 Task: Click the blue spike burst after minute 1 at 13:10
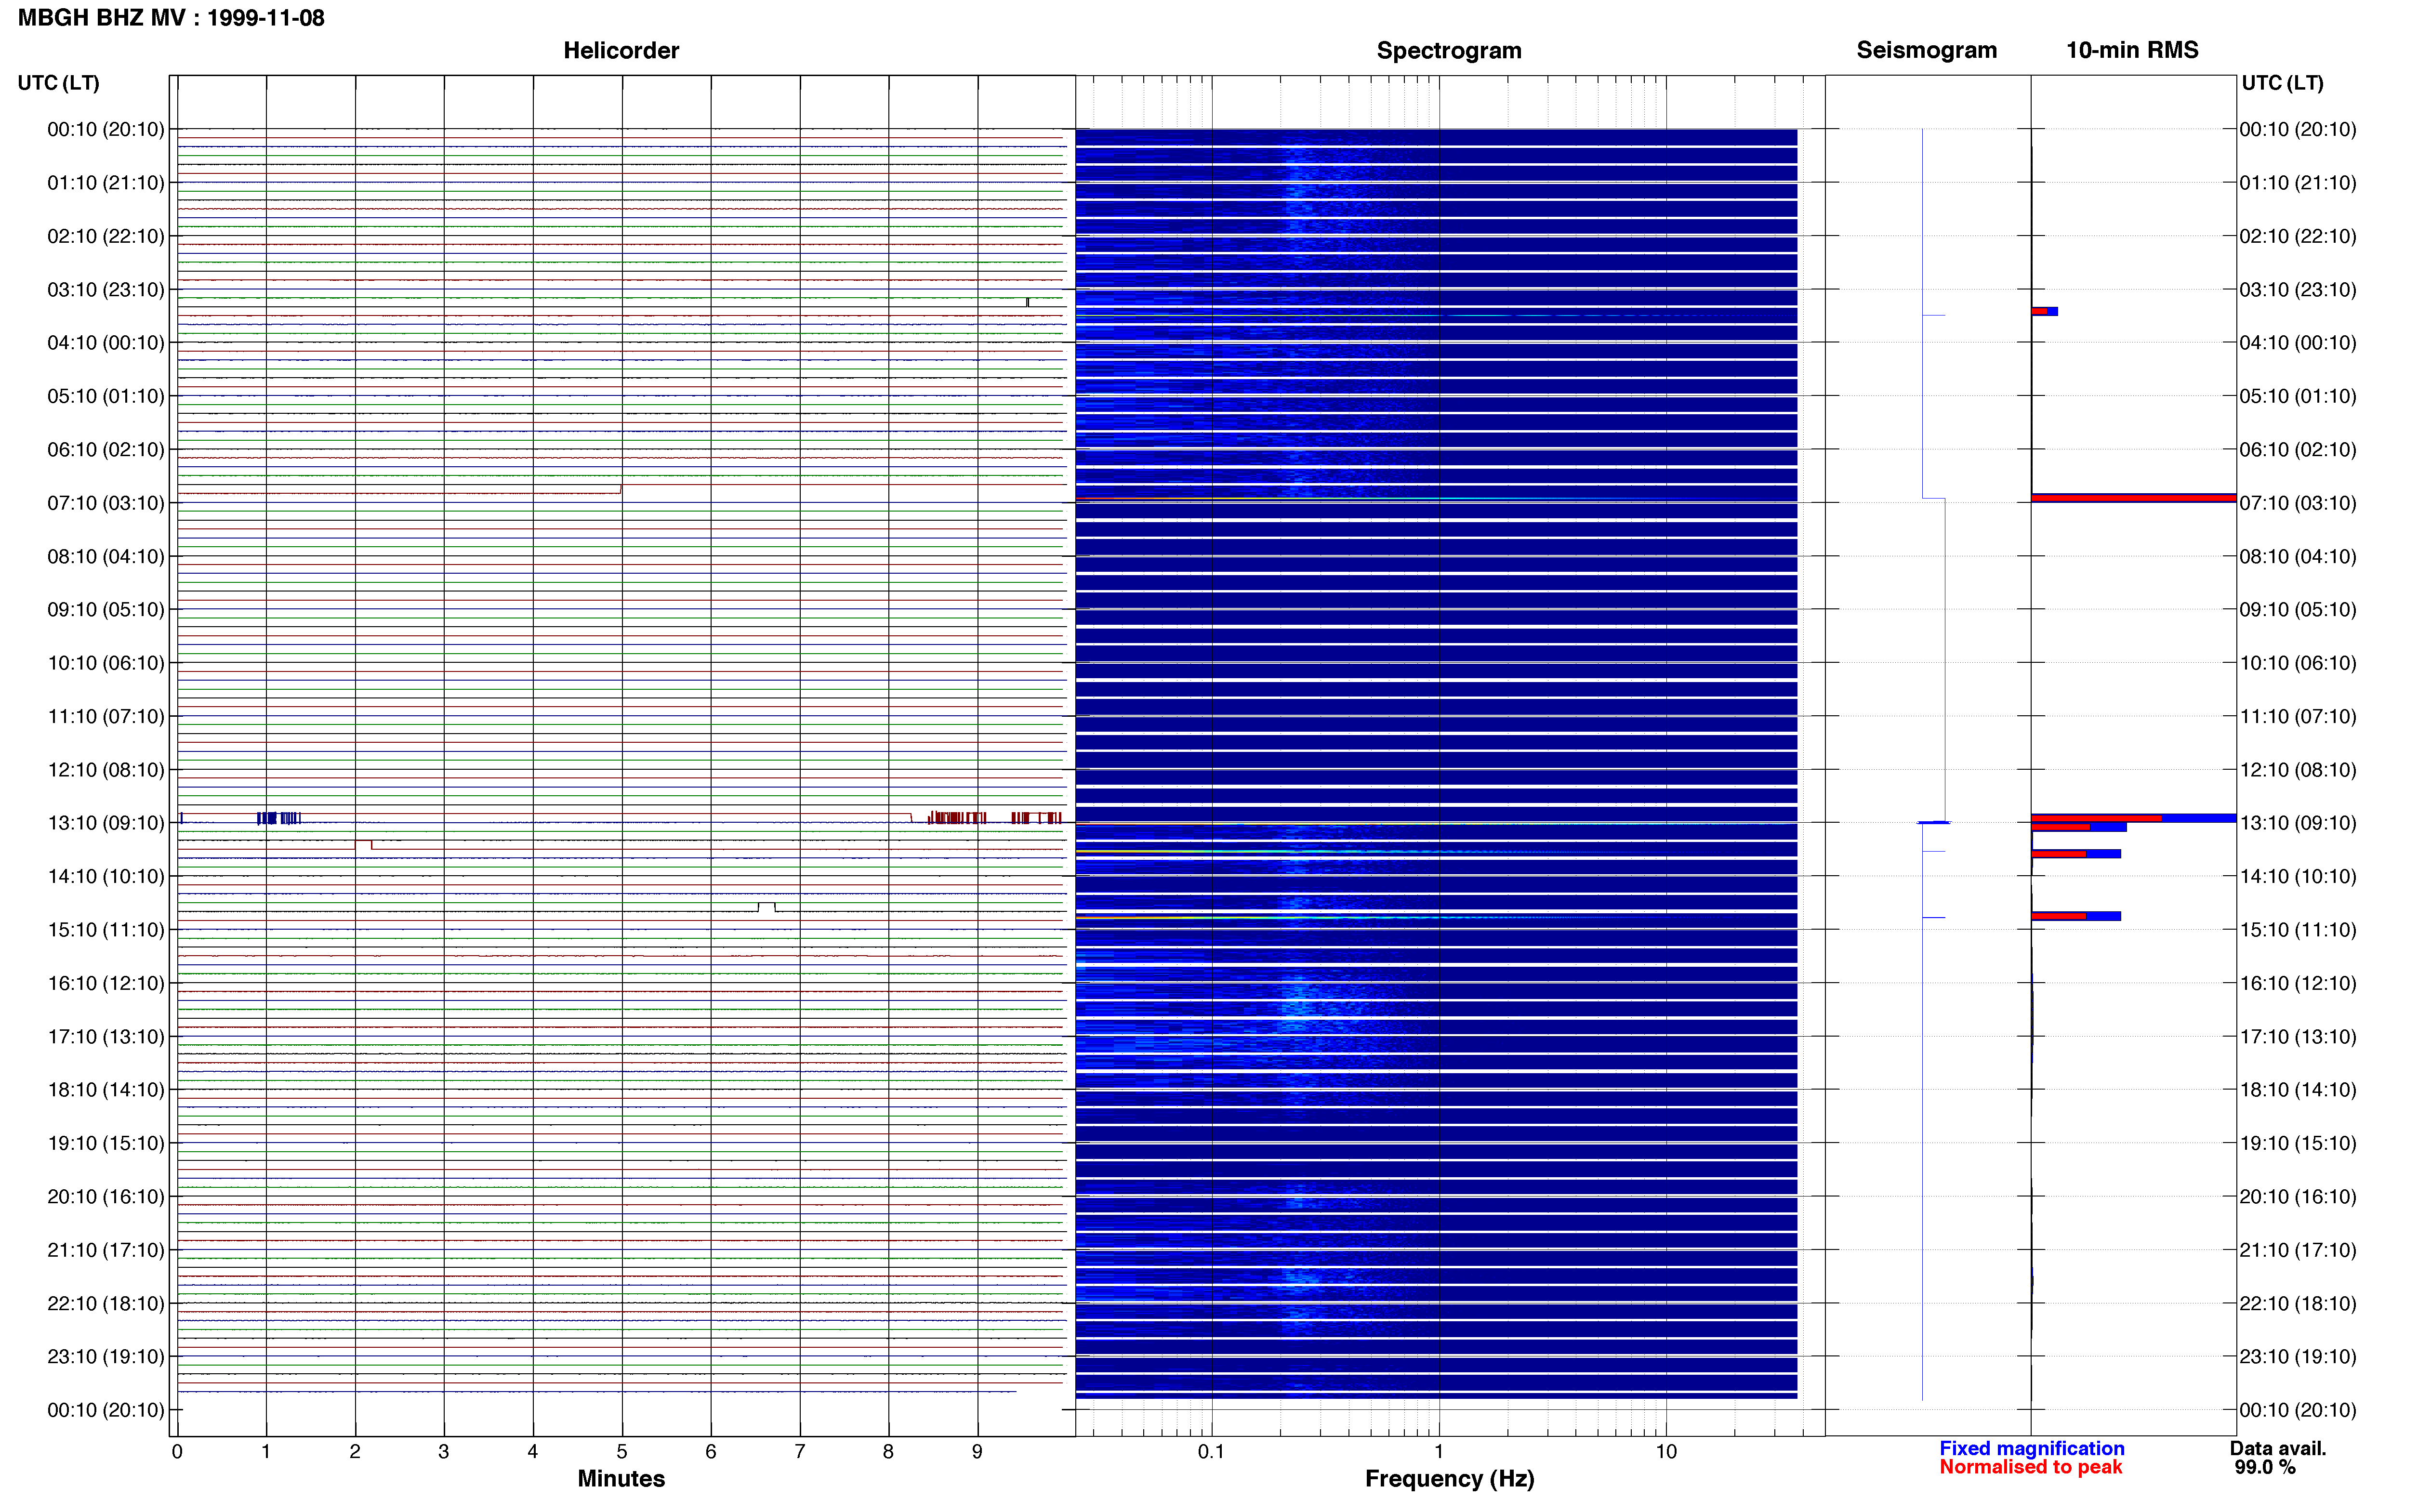[x=279, y=818]
